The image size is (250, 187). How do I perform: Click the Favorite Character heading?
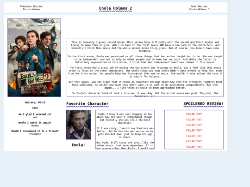click(87, 104)
